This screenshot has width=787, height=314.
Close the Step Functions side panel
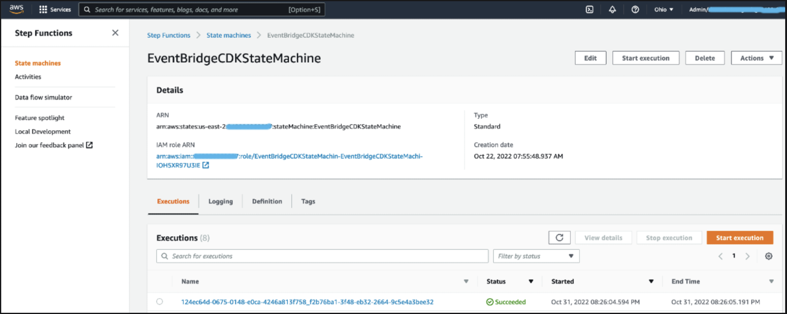[115, 33]
